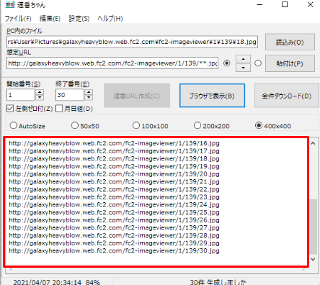This screenshot has height=285, width=320.
Task: Click the URL line ending in 23.jpg
Action: tap(114, 197)
